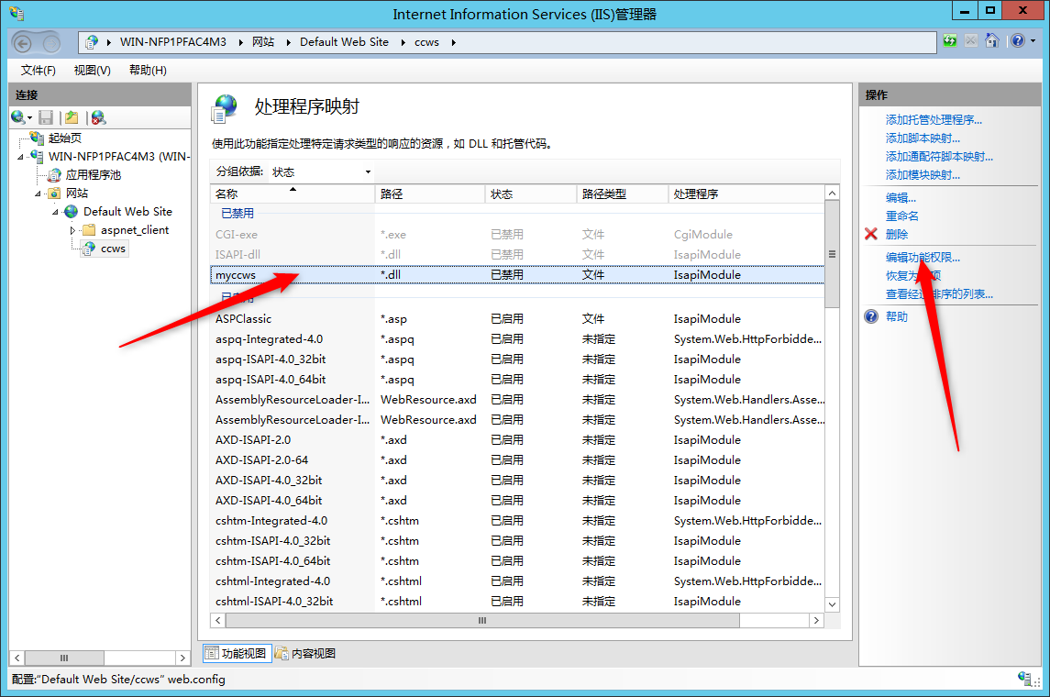
Task: Click the handler list scroll down arrow
Action: click(x=832, y=604)
